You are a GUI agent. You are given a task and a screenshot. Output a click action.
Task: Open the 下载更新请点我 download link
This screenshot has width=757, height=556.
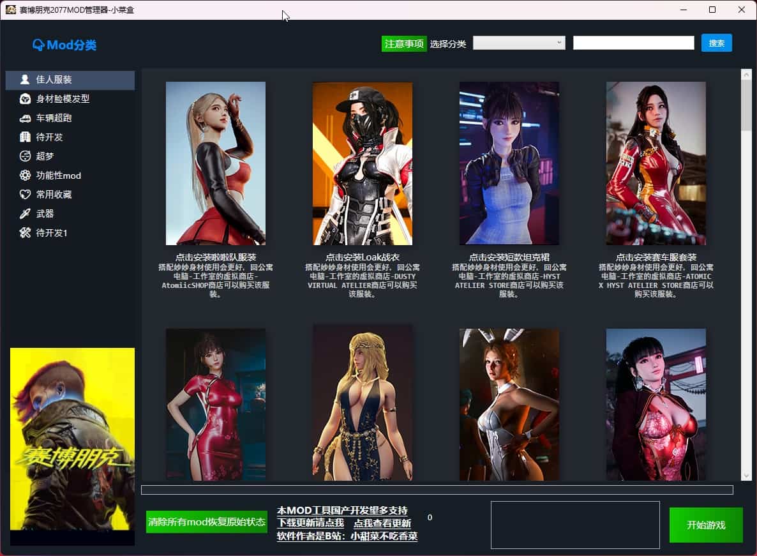[310, 523]
